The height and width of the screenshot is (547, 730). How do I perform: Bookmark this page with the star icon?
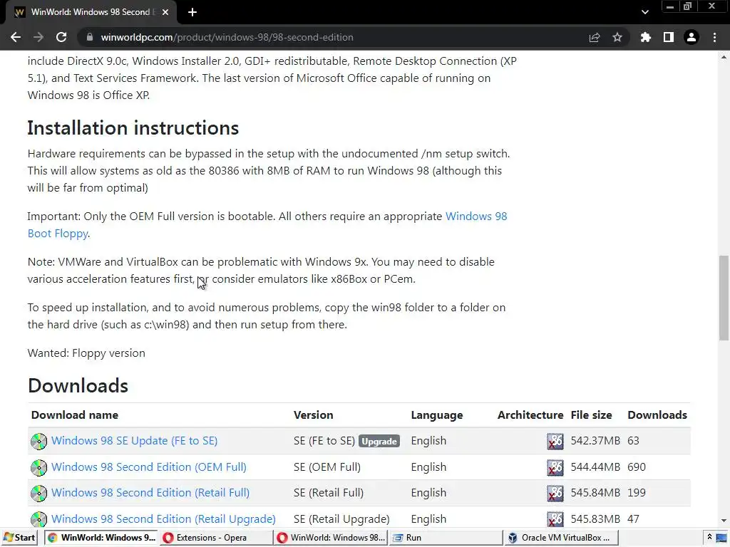(x=617, y=37)
